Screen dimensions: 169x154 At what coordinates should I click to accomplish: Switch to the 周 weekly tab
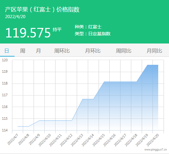(x=23, y=51)
